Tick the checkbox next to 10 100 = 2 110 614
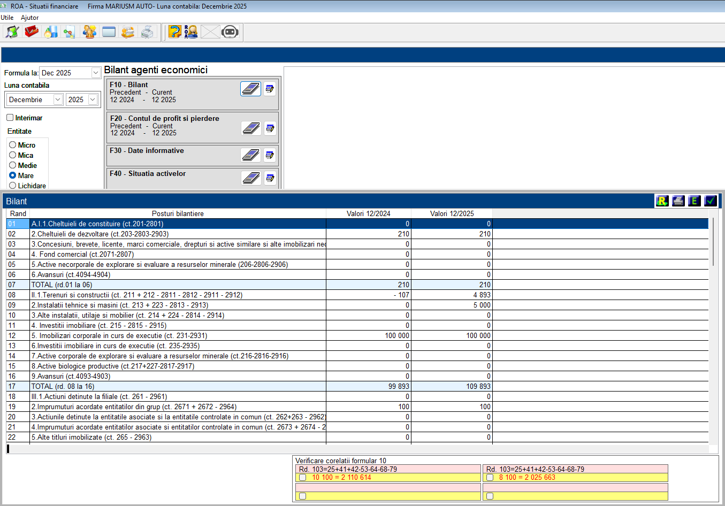Viewport: 725px width, 506px height. [x=303, y=478]
